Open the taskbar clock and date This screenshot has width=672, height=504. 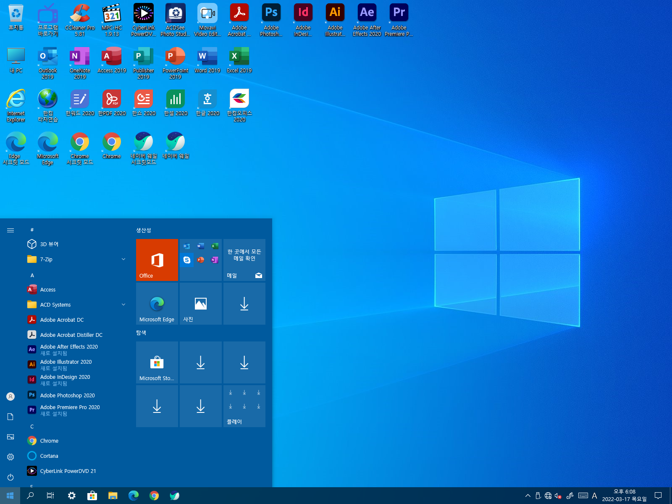pos(625,496)
